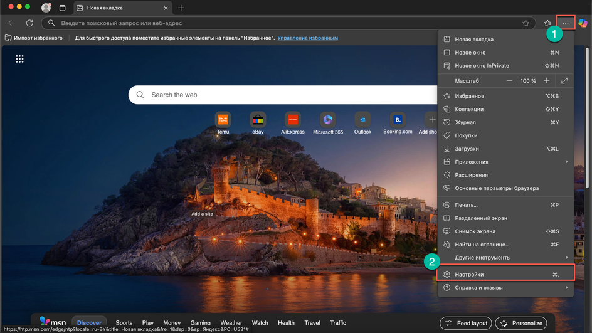Open the Booking.com shortcut
Screen dimensions: 592x333
coord(398,123)
